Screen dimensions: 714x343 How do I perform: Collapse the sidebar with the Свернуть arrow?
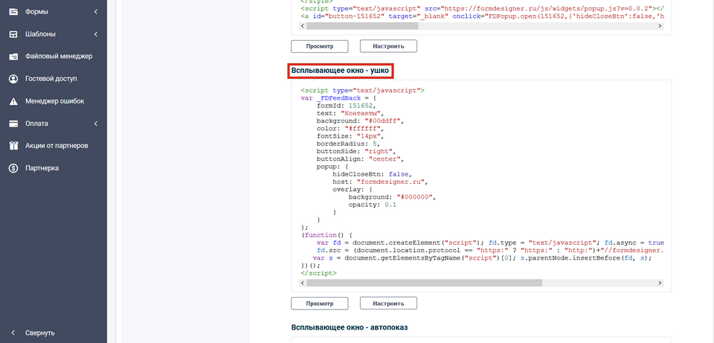(13, 333)
